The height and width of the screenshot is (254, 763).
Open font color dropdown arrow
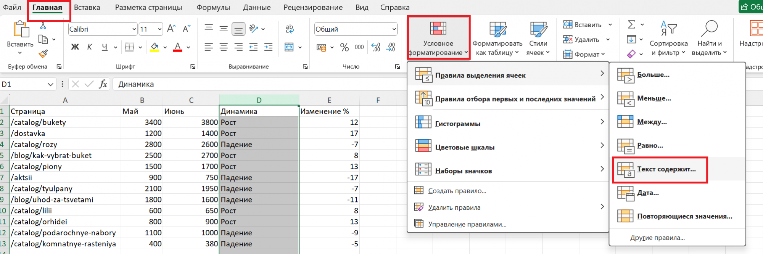point(188,48)
